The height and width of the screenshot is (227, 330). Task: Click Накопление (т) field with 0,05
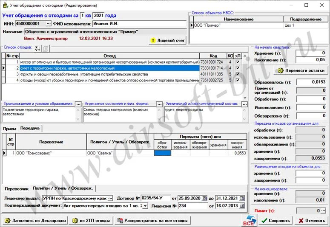311,60
